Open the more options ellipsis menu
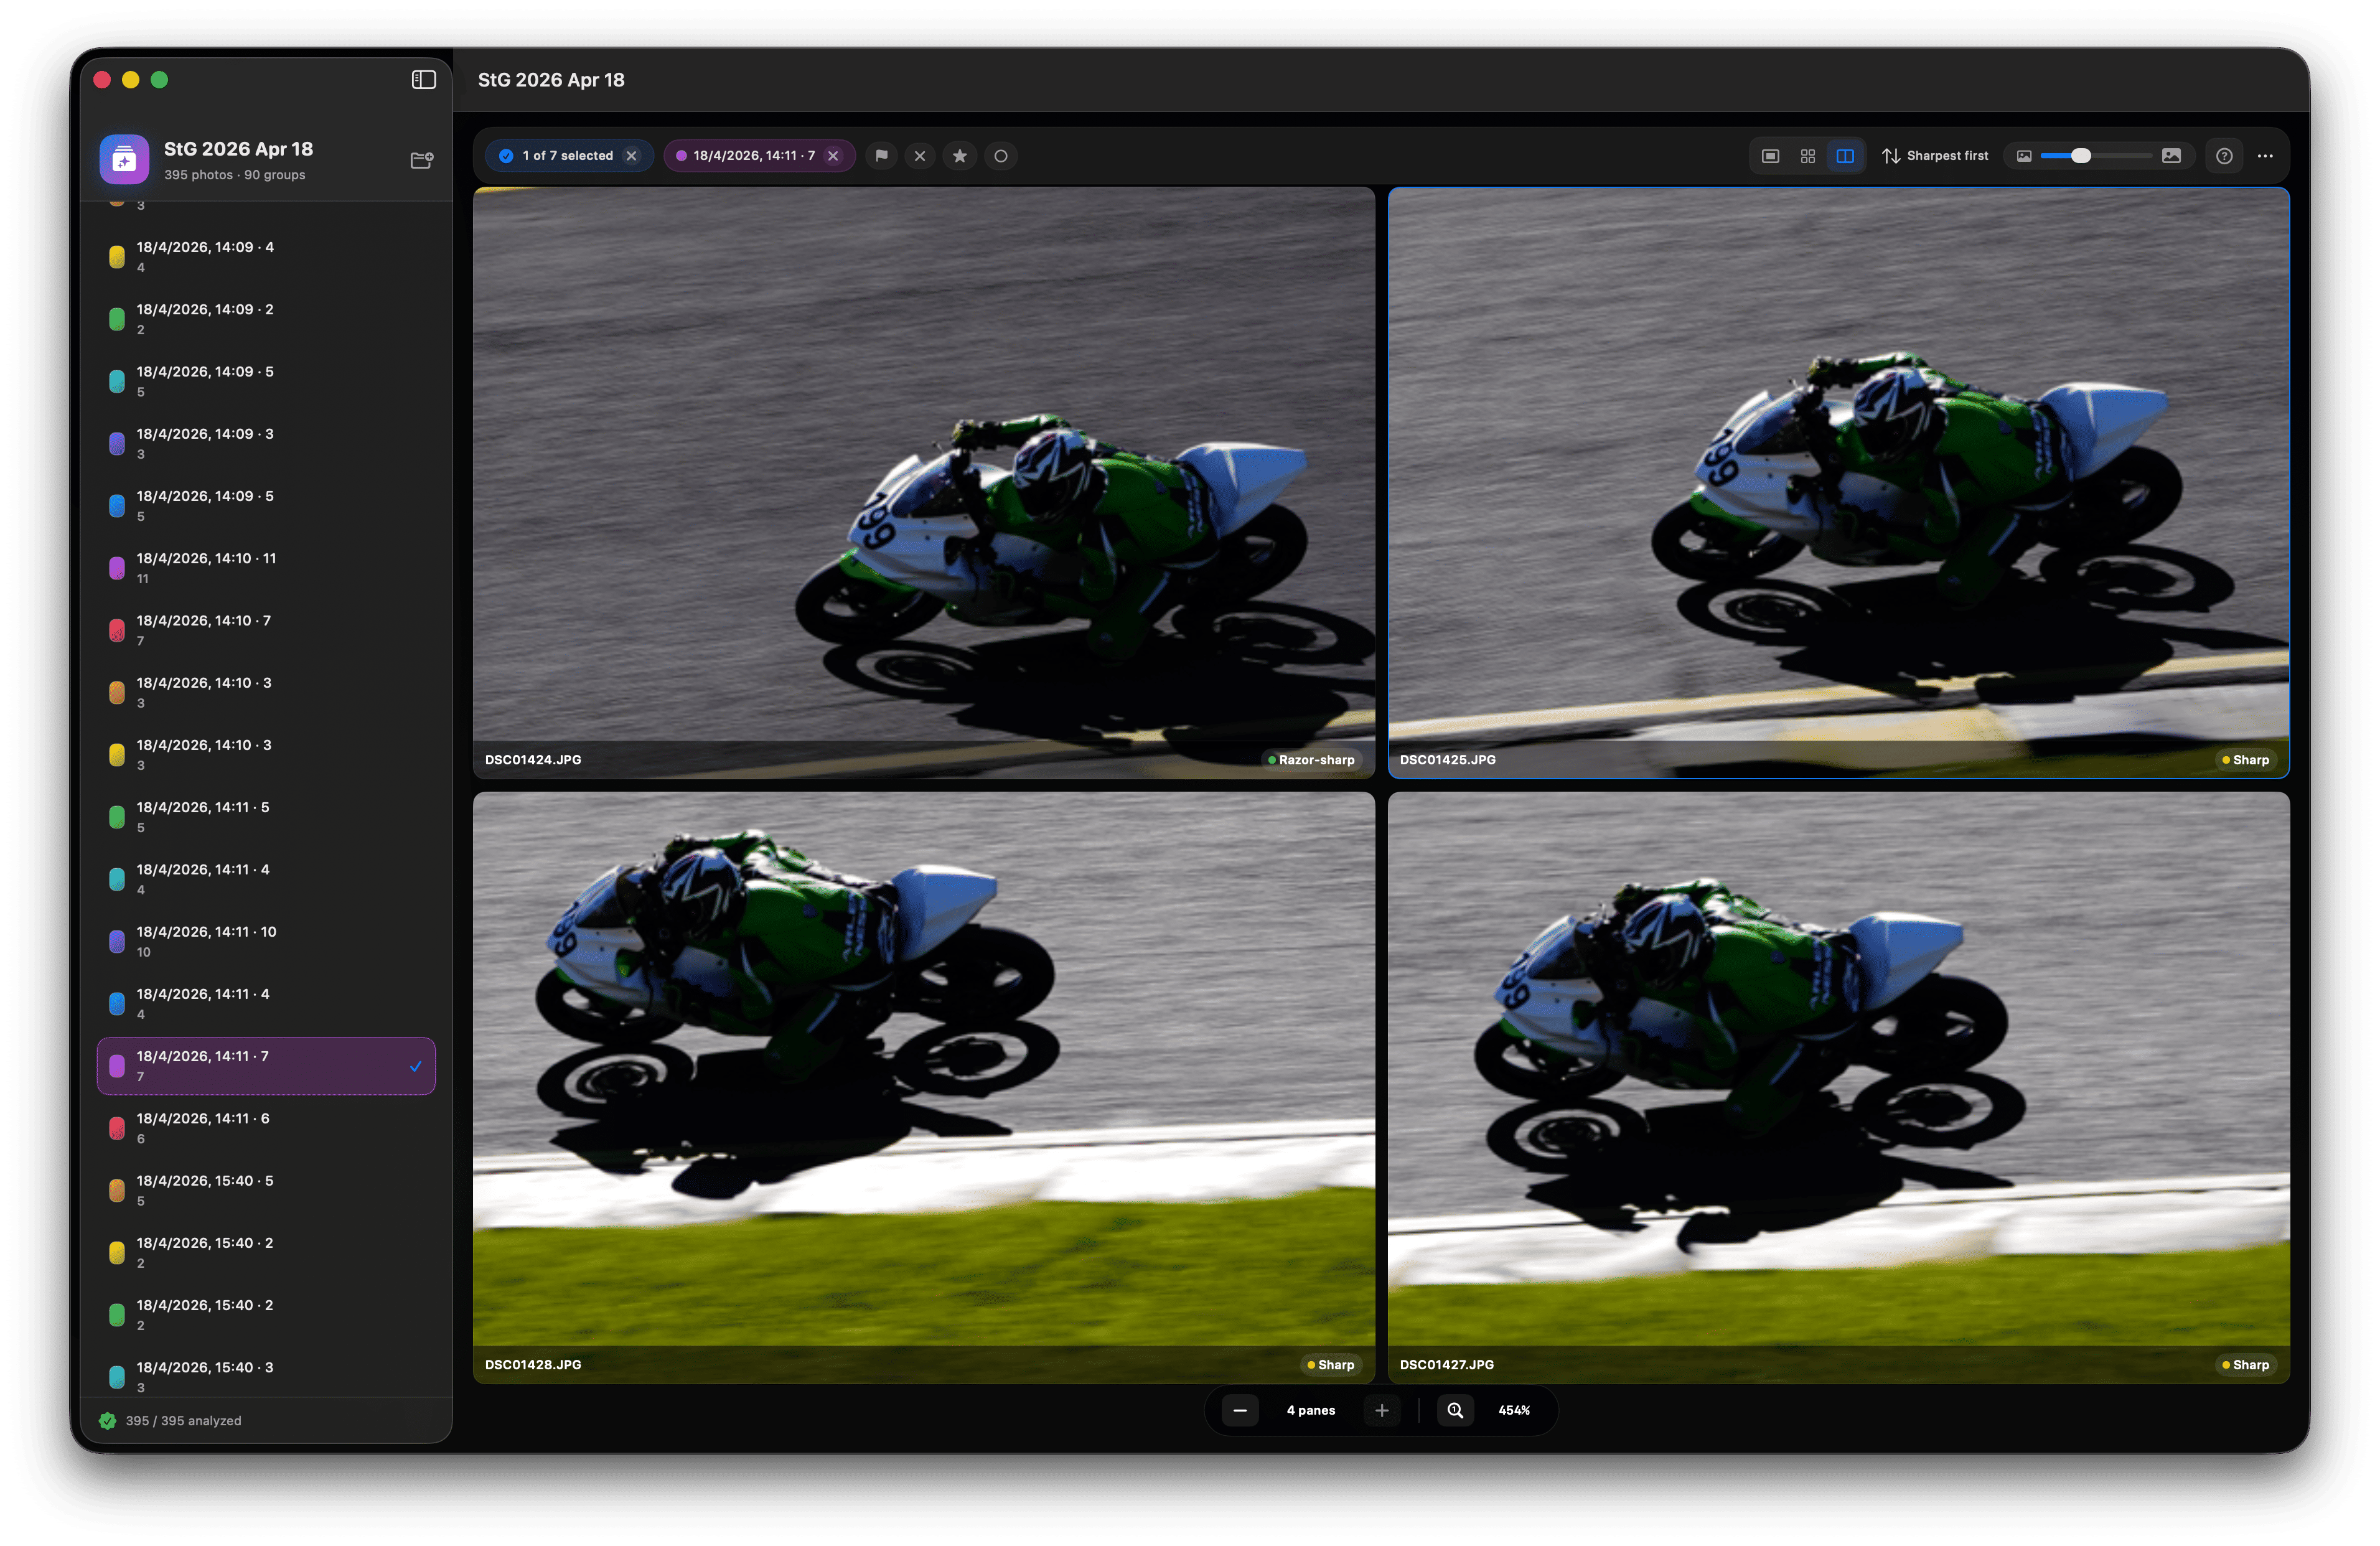Viewport: 2380px width, 1546px height. (x=2266, y=156)
